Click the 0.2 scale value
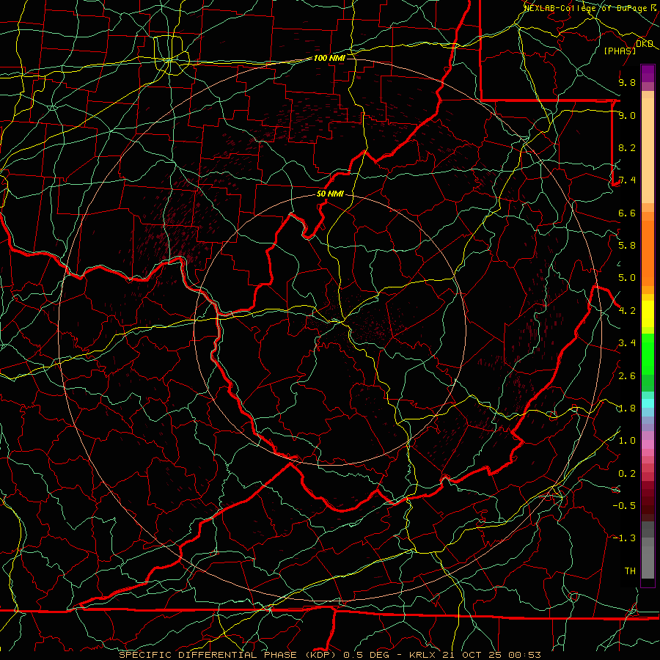The height and width of the screenshot is (660, 660). tap(627, 474)
